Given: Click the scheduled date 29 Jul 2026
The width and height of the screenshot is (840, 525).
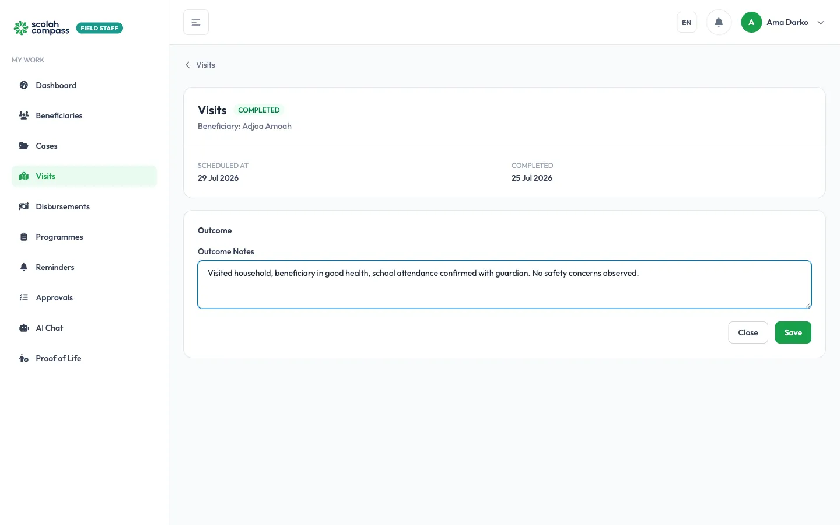Looking at the screenshot, I should pos(218,178).
